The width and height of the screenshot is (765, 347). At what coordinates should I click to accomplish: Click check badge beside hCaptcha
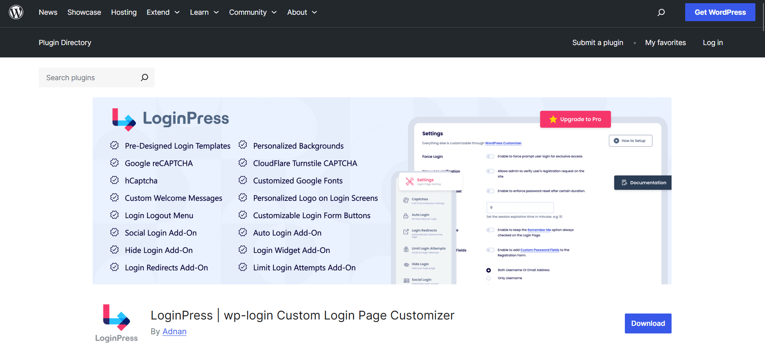tap(115, 180)
